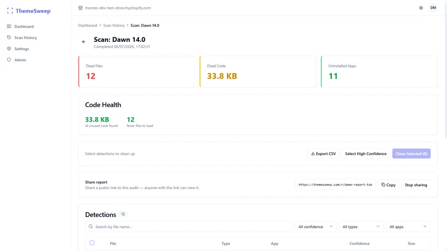The image size is (447, 251).
Task: Open the All confidence dropdown
Action: point(316,226)
